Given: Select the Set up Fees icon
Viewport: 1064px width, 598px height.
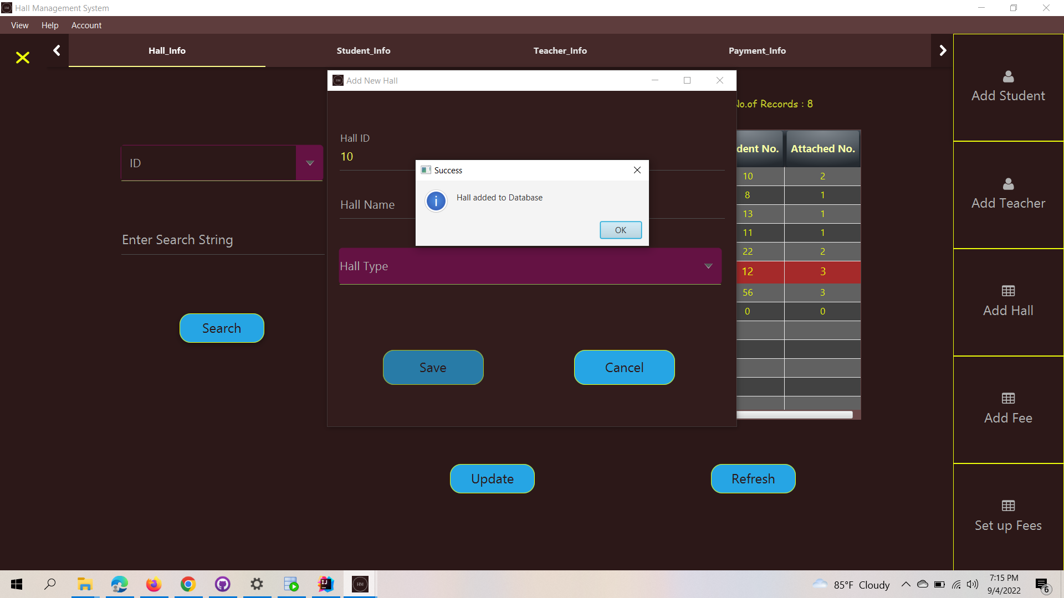Looking at the screenshot, I should 1007,506.
